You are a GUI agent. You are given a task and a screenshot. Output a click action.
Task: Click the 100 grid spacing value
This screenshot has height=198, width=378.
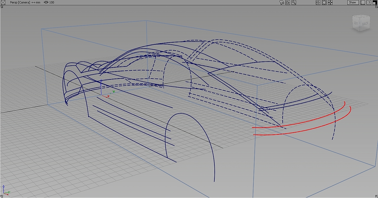click(52, 2)
